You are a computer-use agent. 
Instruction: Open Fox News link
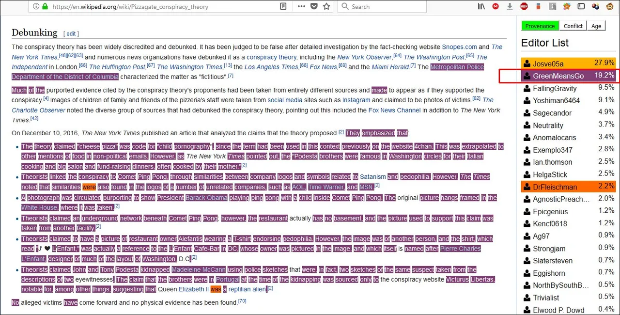point(323,67)
